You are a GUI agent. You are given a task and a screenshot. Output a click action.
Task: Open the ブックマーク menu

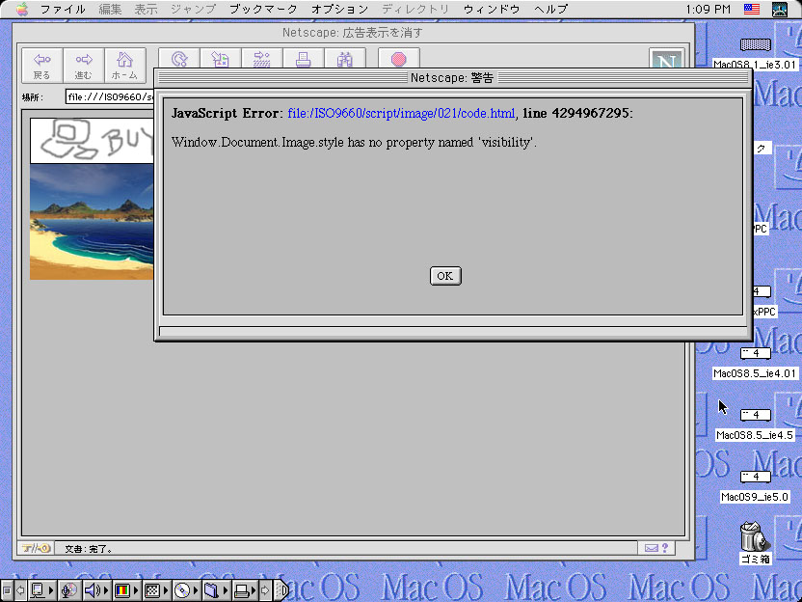(263, 10)
